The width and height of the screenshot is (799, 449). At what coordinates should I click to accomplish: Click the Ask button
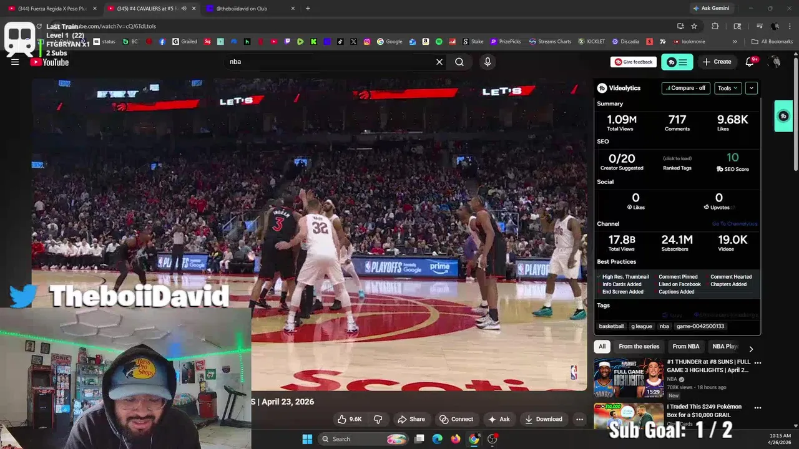pos(499,419)
